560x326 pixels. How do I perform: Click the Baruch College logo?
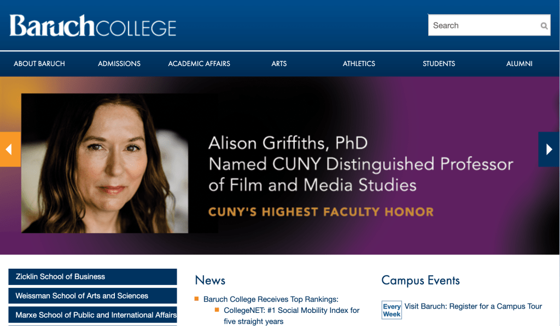point(93,26)
